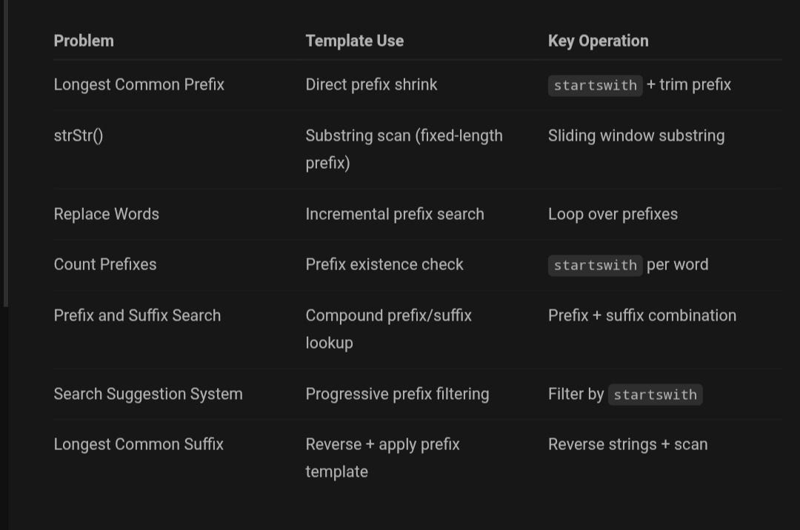Select Reverse strings + scan cell

pyautogui.click(x=628, y=444)
